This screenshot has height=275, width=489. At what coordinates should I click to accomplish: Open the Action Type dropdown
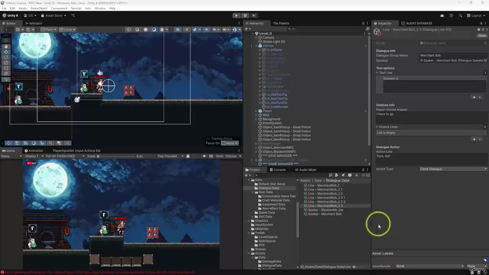click(453, 169)
